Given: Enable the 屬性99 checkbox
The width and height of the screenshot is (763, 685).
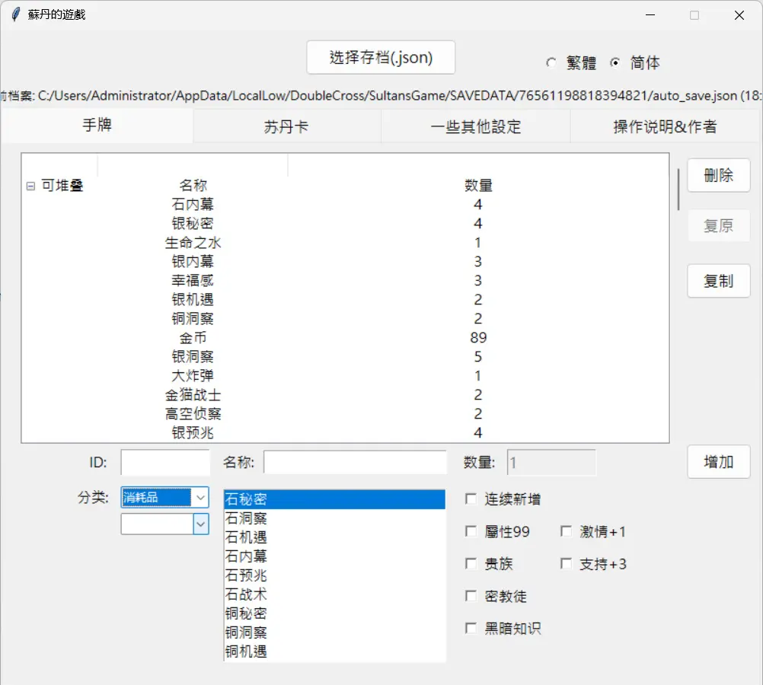Looking at the screenshot, I should pyautogui.click(x=471, y=531).
